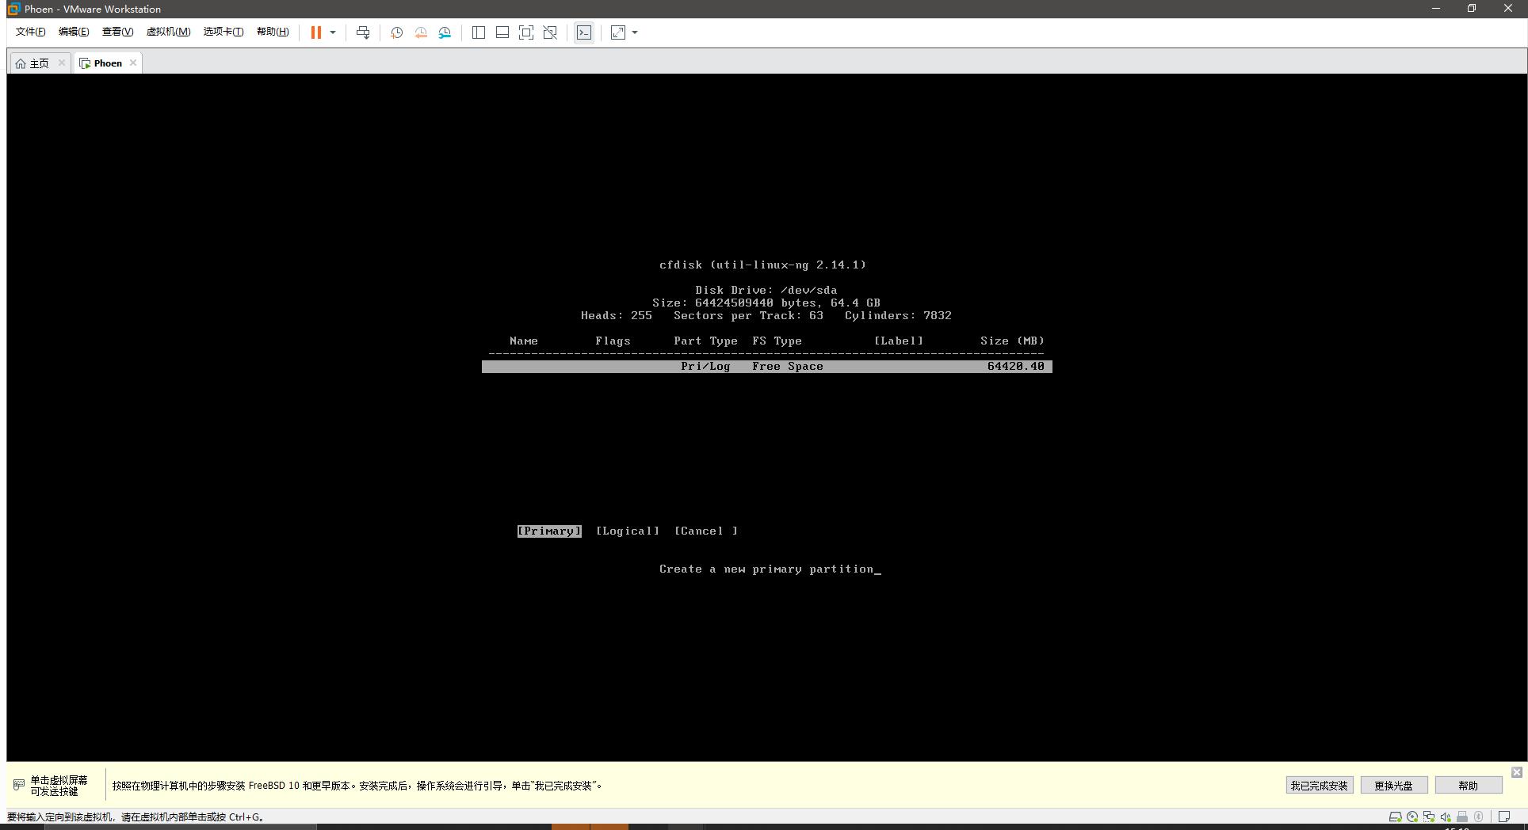This screenshot has width=1528, height=830.
Task: Toggle the library sidebar visibility
Action: tap(478, 32)
